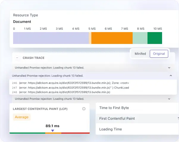Click the dark green segment of the Document bar
Viewport: 179px width, 142px height.
point(155,38)
